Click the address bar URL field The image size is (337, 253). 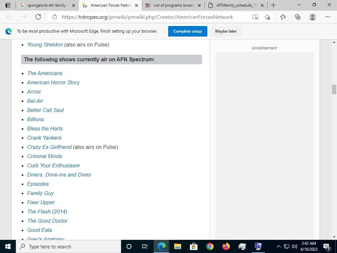[147, 17]
